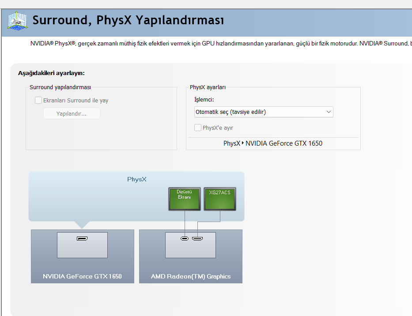Tick the 'Ekranları Surround ile yay' checkbox
The width and height of the screenshot is (412, 316).
point(38,100)
